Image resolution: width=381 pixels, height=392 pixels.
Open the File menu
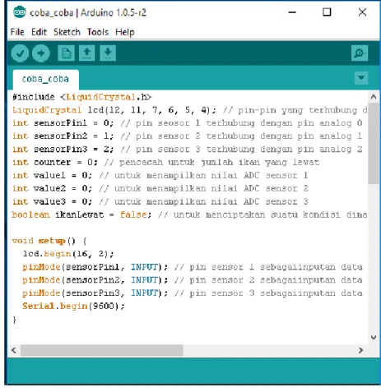click(17, 32)
